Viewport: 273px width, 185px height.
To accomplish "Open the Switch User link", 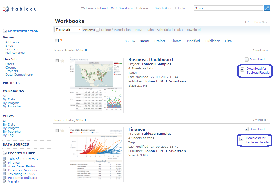I will coord(163,8).
